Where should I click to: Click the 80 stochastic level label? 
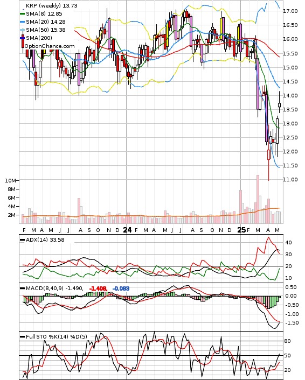pos(287,341)
